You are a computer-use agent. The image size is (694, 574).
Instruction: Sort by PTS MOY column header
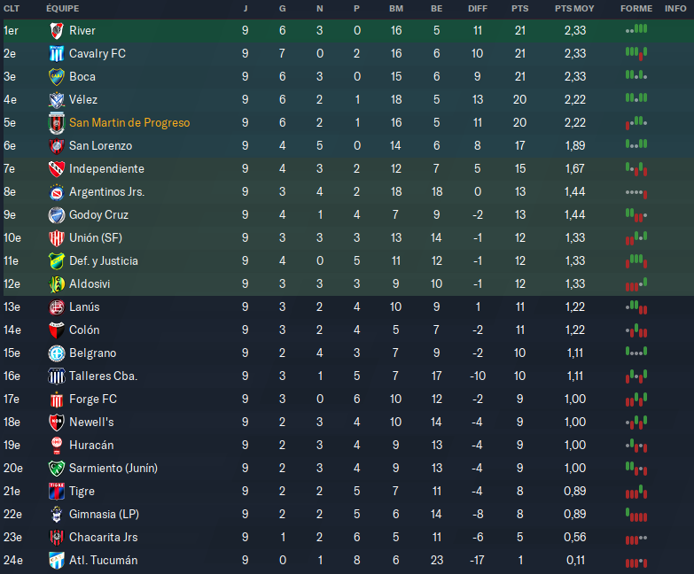point(574,8)
